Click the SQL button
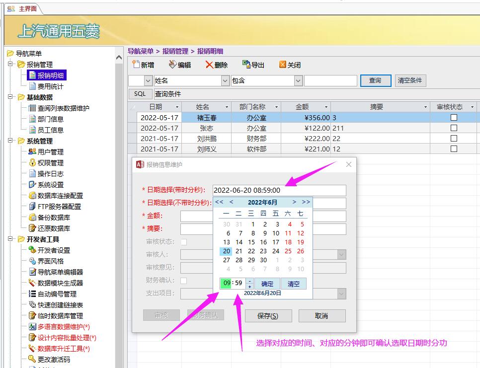Screen dimensions: 480x368 [x=140, y=94]
